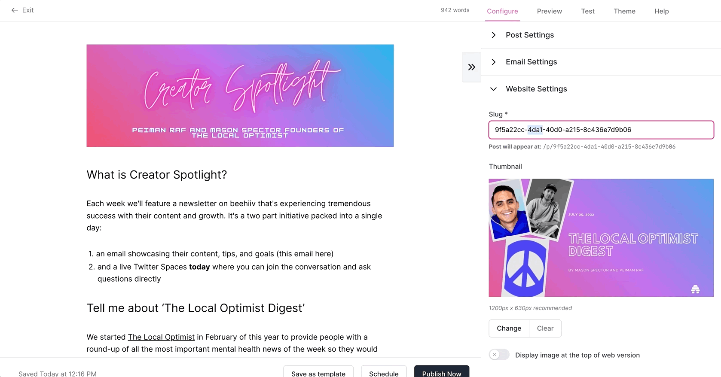Viewport: 721px width, 377px height.
Task: Clear the thumbnail image
Action: pos(545,328)
